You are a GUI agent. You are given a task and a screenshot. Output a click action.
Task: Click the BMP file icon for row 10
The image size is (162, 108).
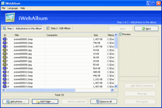pos(4,72)
